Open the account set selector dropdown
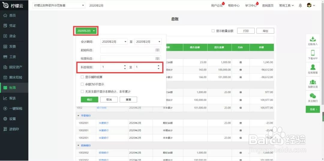Image resolution: width=324 pixels, height=161 pixels. (59, 6)
